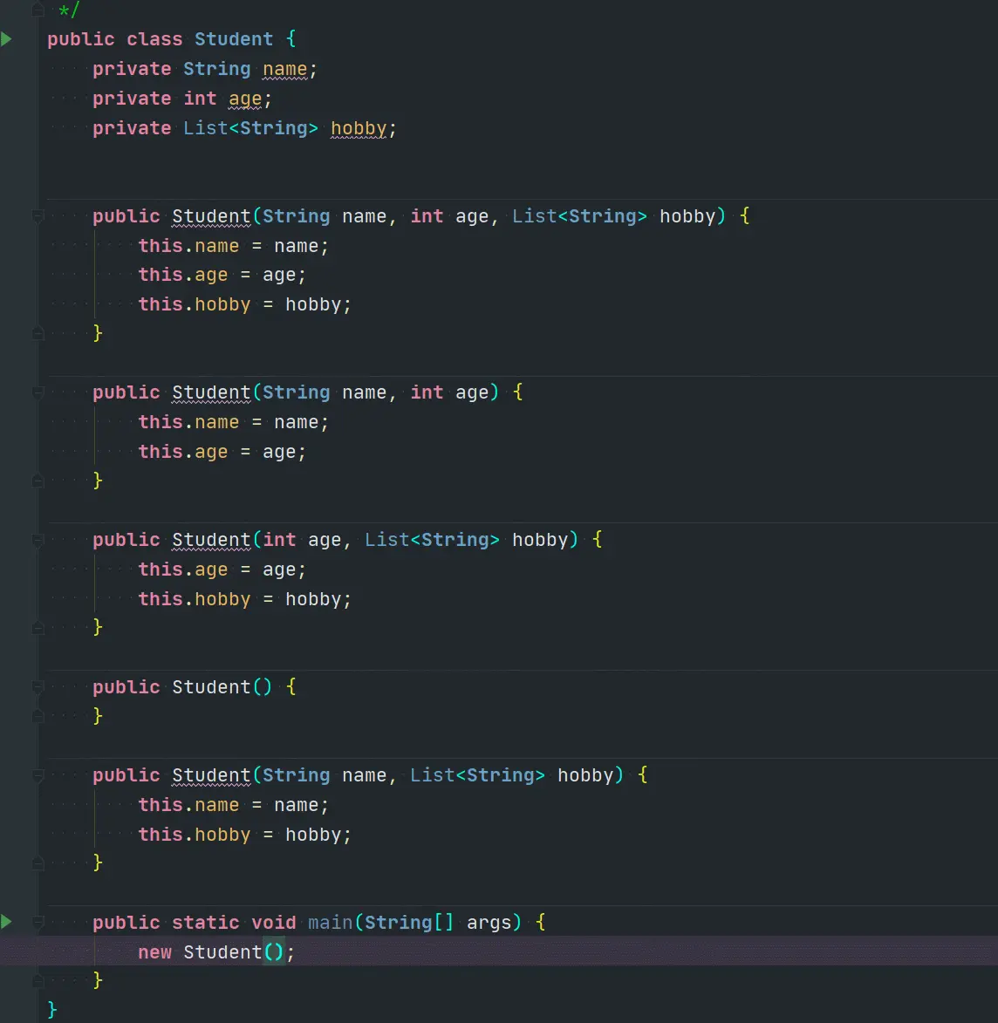Image resolution: width=998 pixels, height=1023 pixels.
Task: Click "this.hobby = hobby;" in Student(String name, List<String> hobby)
Action: point(245,835)
